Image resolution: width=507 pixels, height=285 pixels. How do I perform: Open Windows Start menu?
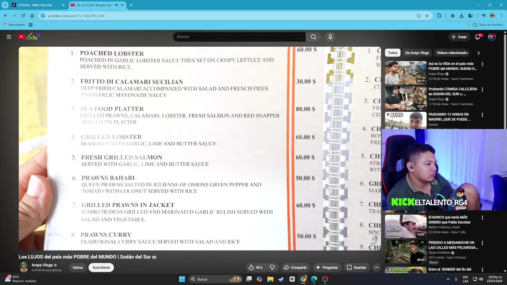pyautogui.click(x=182, y=279)
